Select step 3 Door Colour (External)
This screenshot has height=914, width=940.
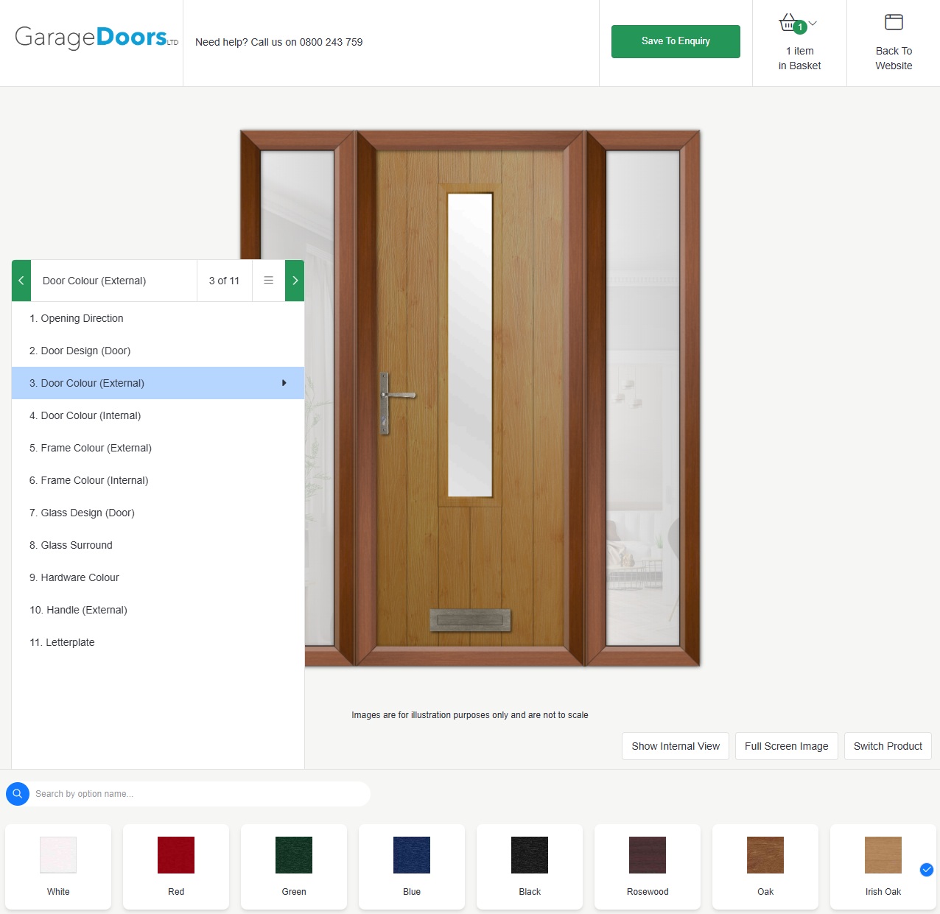[x=158, y=383]
